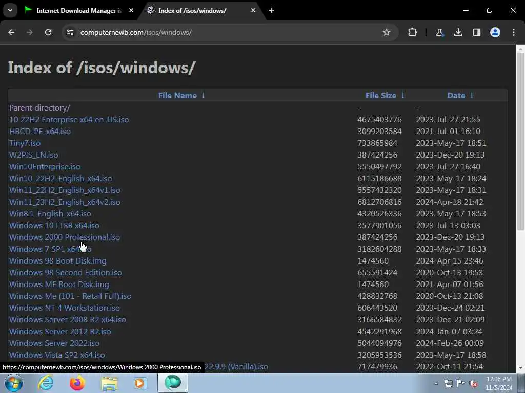Close the Internet Download Manager tab
The width and height of the screenshot is (525, 393).
tap(131, 10)
